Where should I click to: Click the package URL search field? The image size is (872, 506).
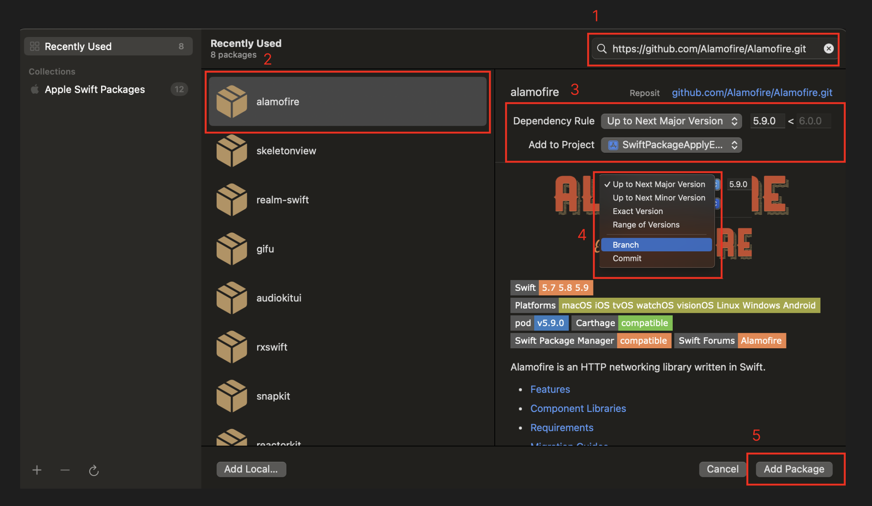pyautogui.click(x=708, y=48)
